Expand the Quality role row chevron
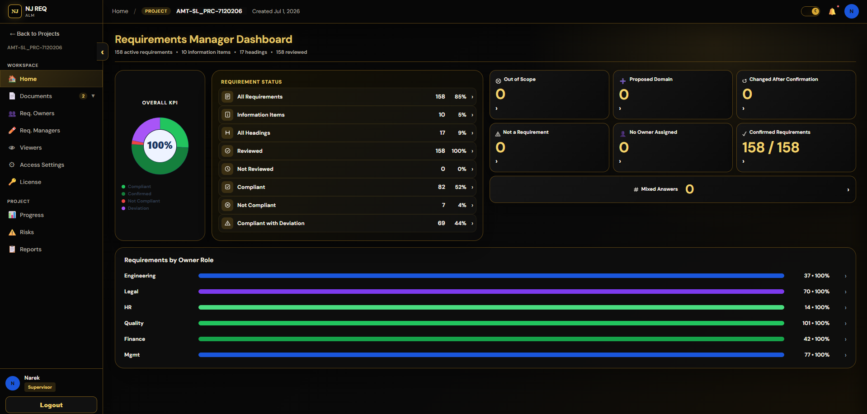867x414 pixels. pyautogui.click(x=845, y=324)
